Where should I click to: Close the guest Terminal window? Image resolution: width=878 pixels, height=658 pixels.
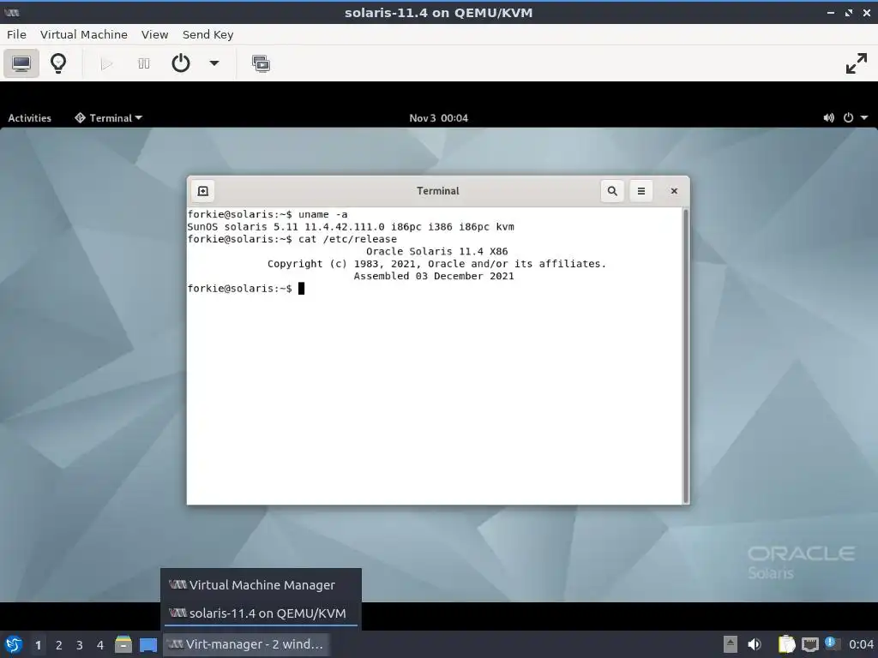(x=674, y=191)
